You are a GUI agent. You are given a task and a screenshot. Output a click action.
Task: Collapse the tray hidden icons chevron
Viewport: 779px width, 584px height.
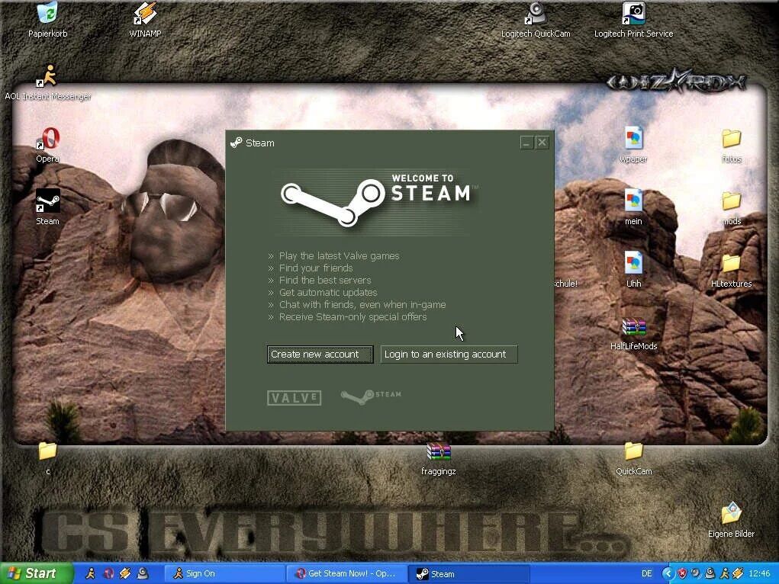(x=668, y=573)
